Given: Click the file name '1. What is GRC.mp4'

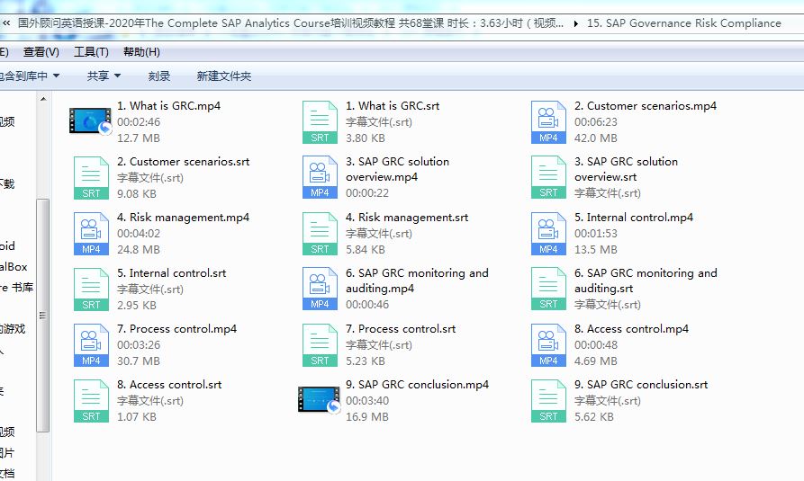Looking at the screenshot, I should [x=168, y=106].
